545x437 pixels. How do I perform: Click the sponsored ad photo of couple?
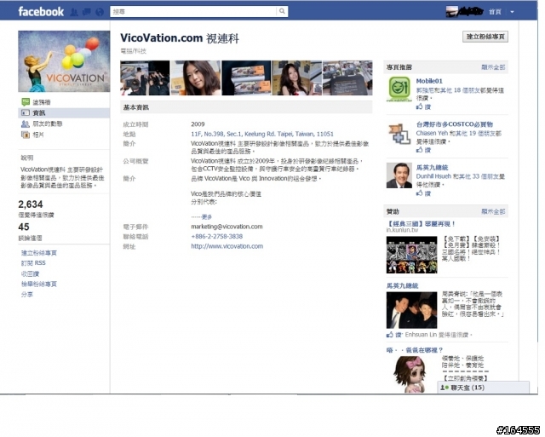(x=411, y=310)
